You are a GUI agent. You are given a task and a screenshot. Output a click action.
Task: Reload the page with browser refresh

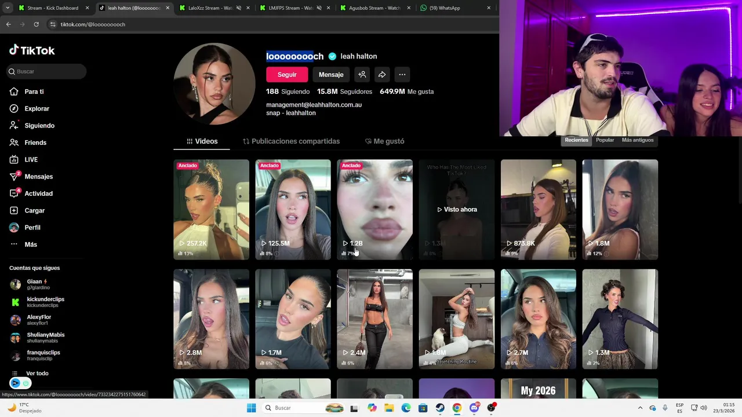pyautogui.click(x=36, y=24)
